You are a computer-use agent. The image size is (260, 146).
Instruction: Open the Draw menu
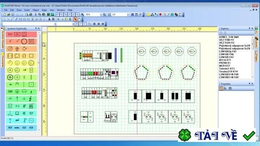pos(19,10)
